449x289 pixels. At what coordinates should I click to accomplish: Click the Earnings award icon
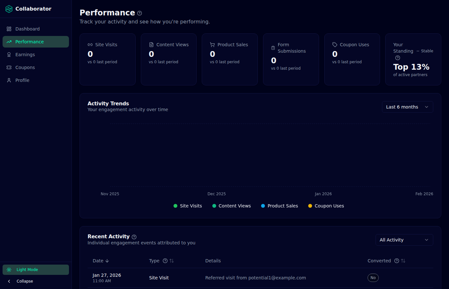coord(9,55)
